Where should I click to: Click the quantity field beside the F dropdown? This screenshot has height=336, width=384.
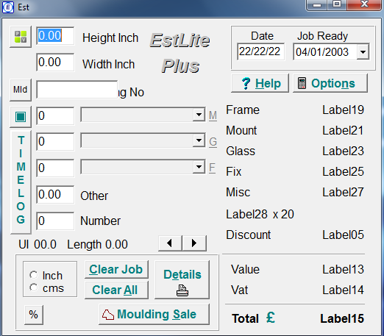click(x=55, y=168)
